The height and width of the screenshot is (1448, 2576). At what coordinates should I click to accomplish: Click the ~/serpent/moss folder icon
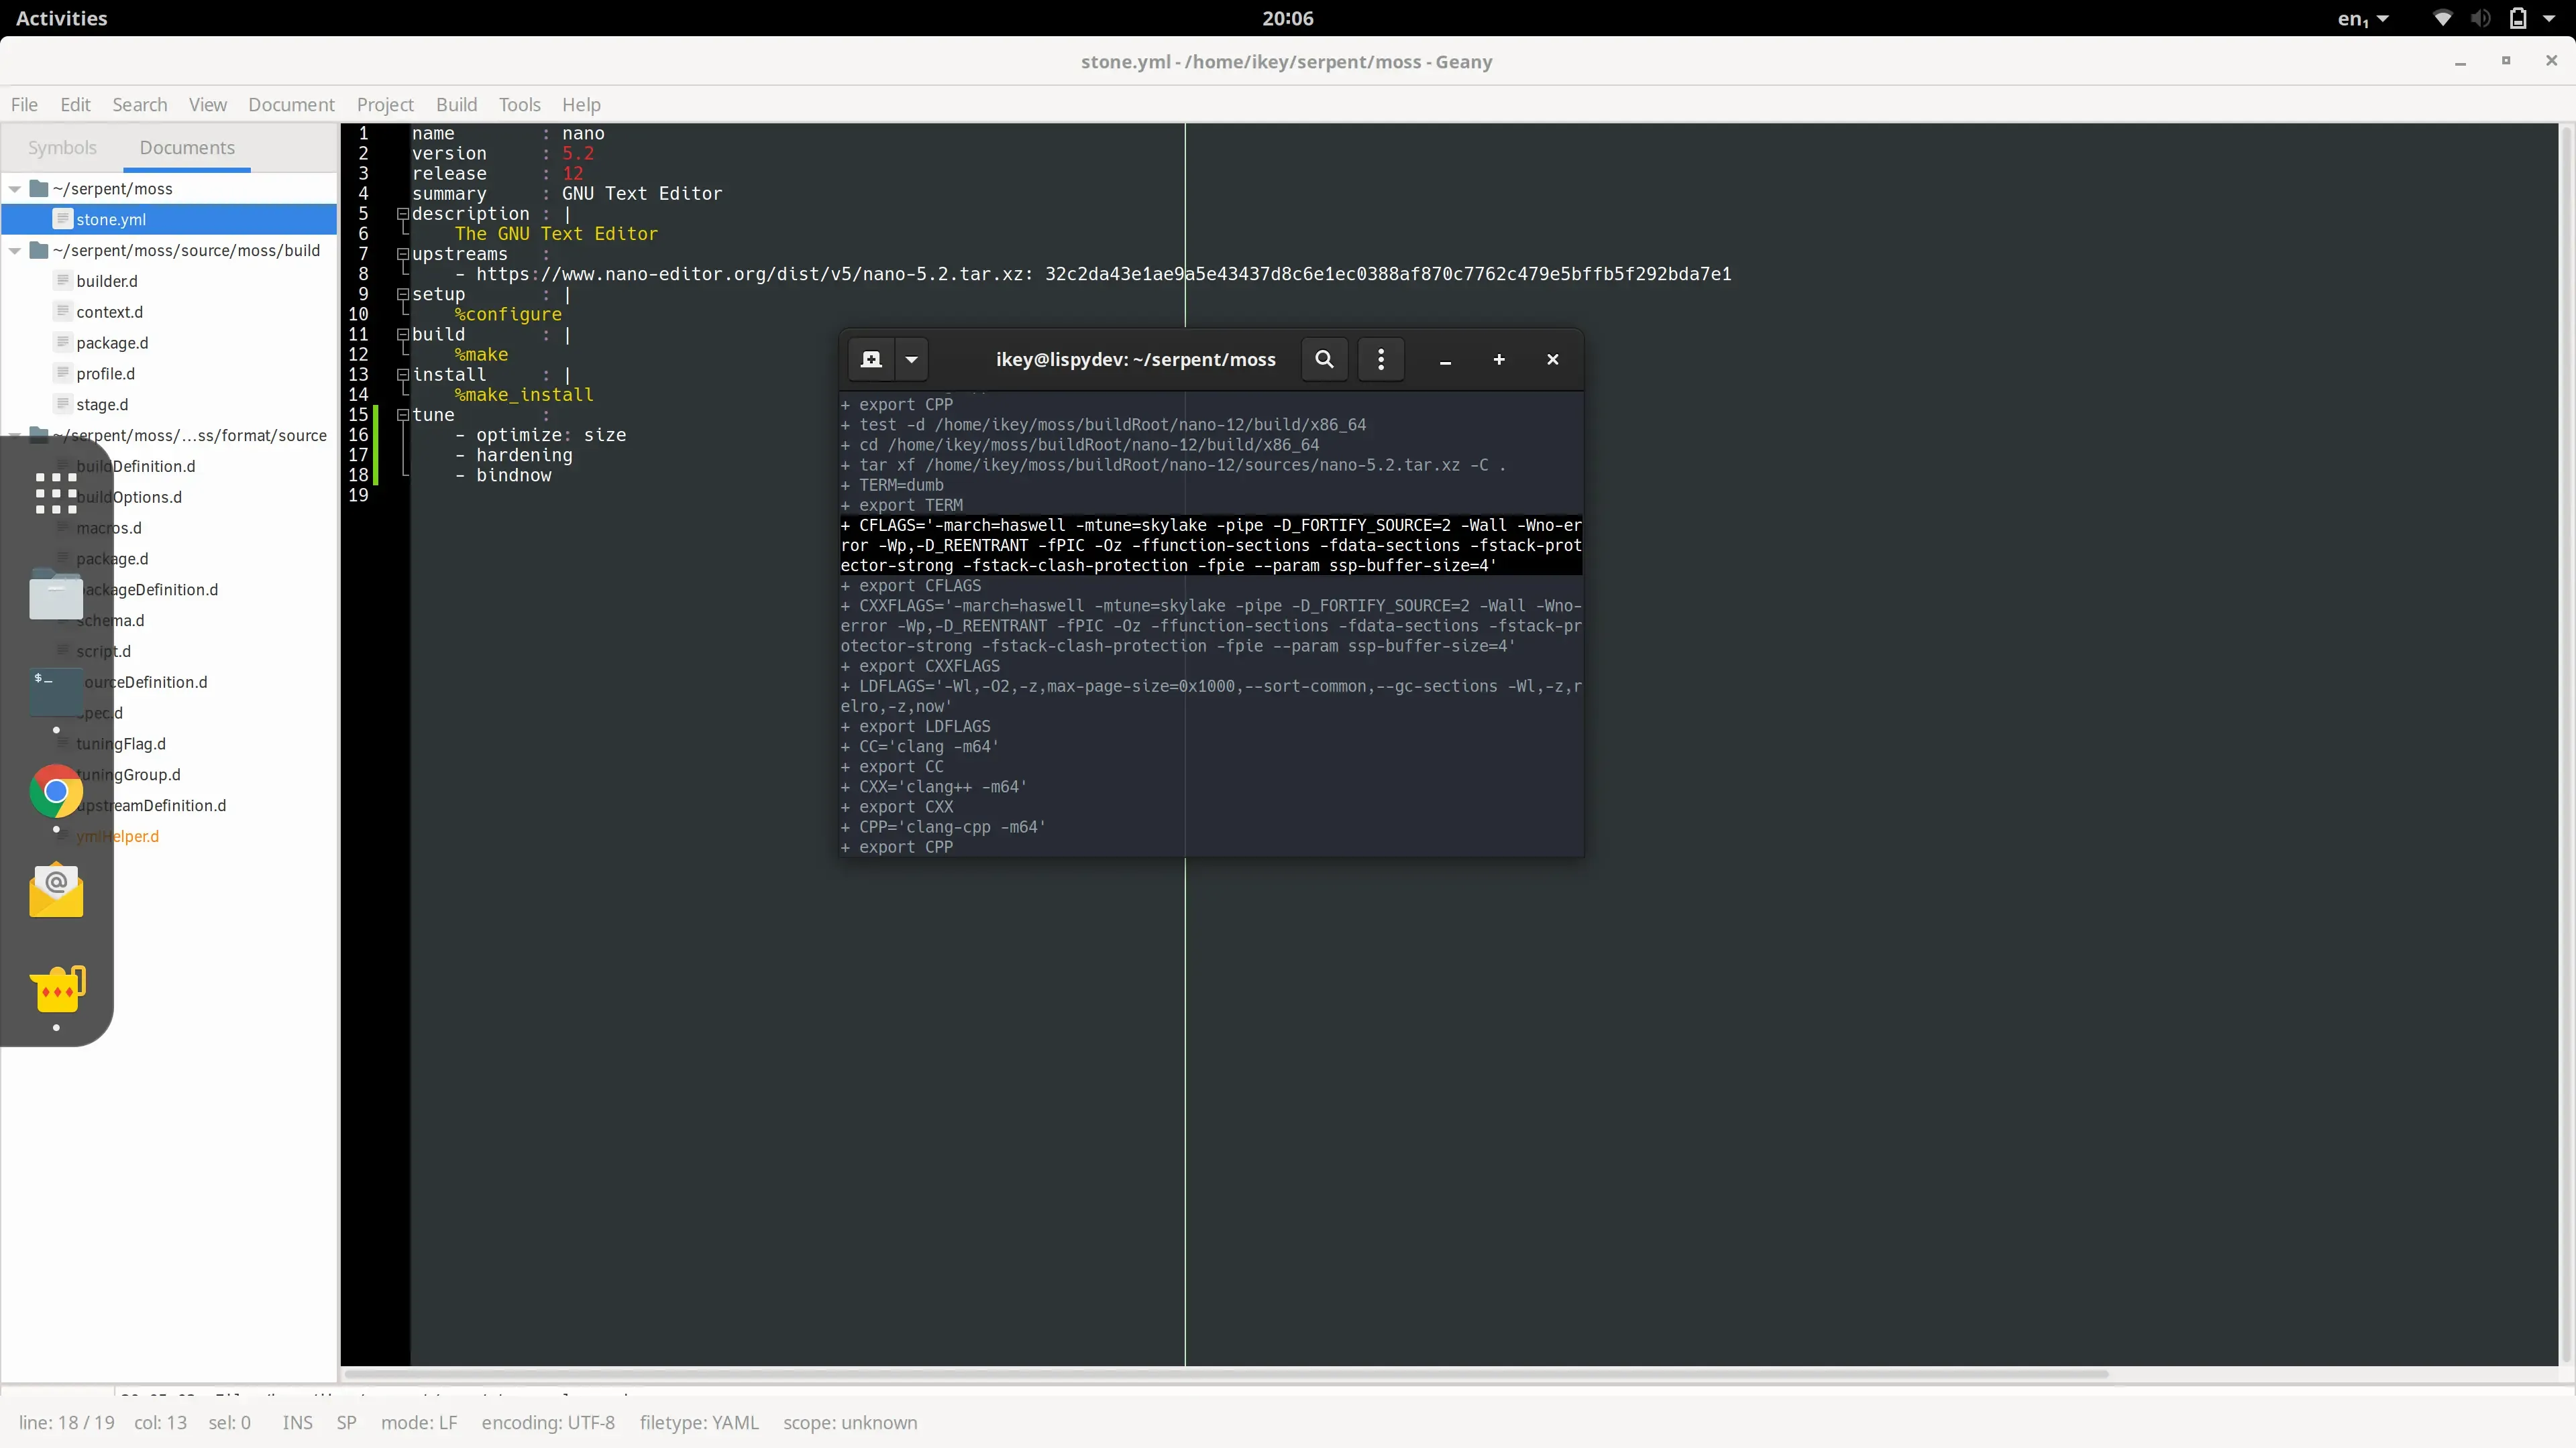click(x=40, y=188)
